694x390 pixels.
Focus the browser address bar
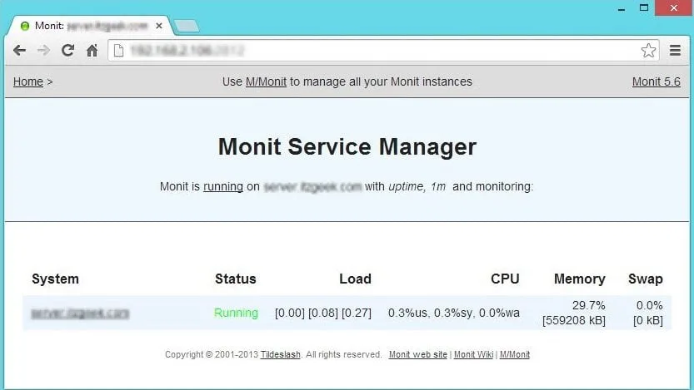point(383,51)
